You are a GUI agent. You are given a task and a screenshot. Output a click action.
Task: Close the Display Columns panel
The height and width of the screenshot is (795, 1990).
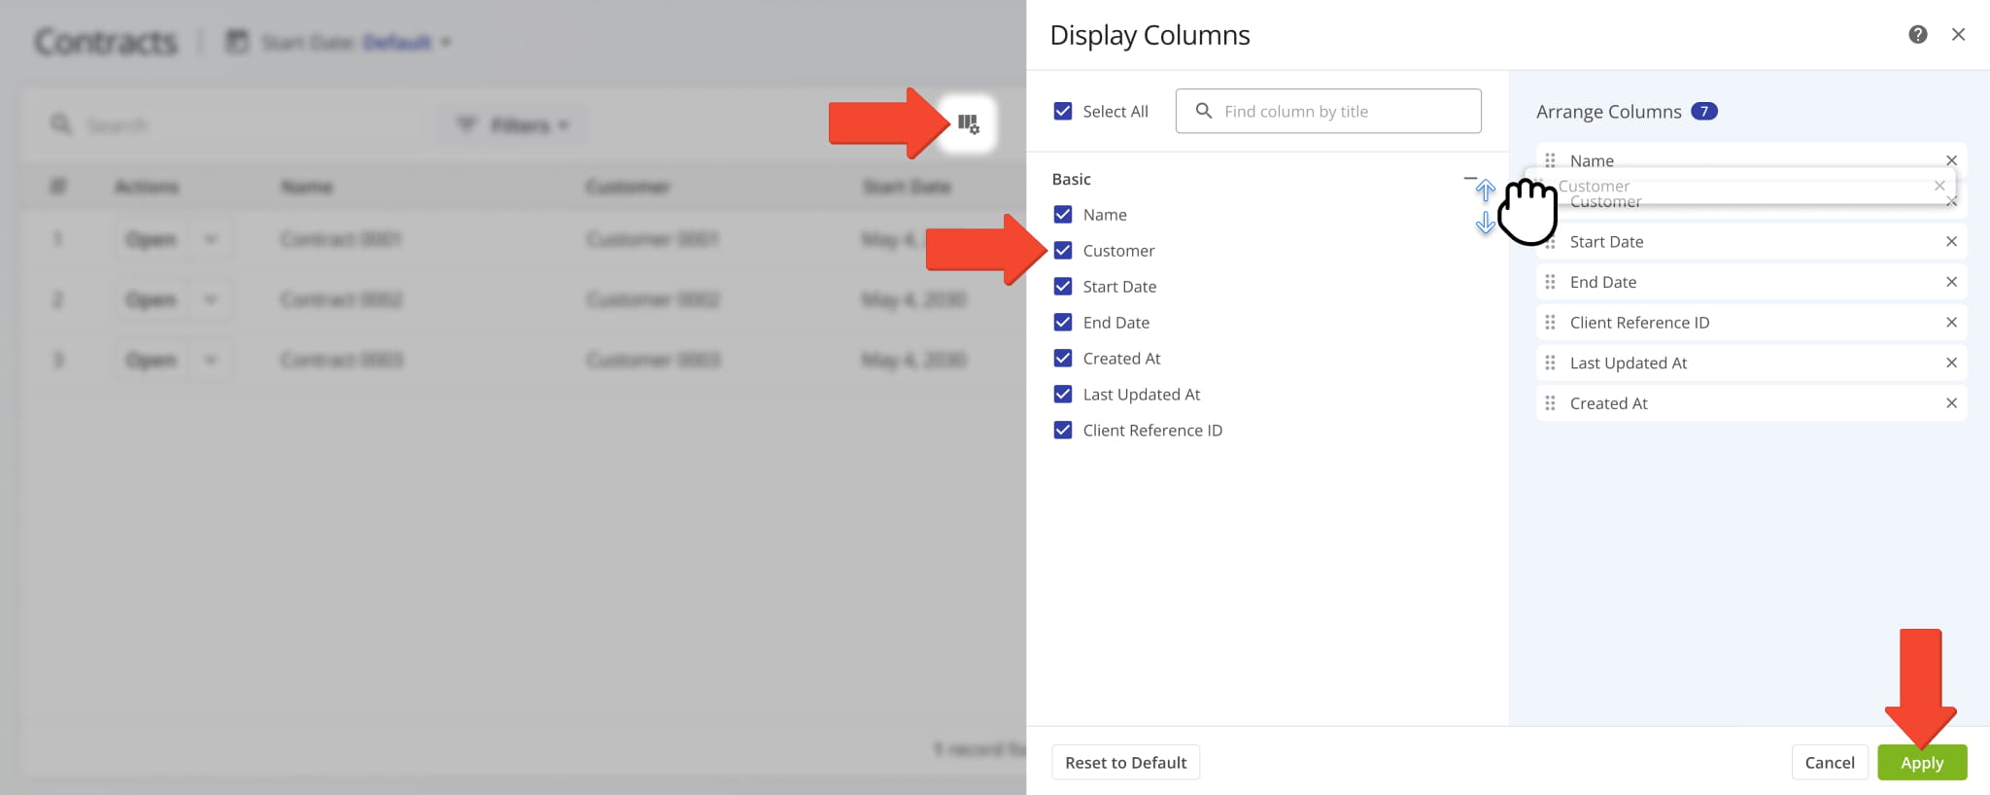tap(1958, 35)
